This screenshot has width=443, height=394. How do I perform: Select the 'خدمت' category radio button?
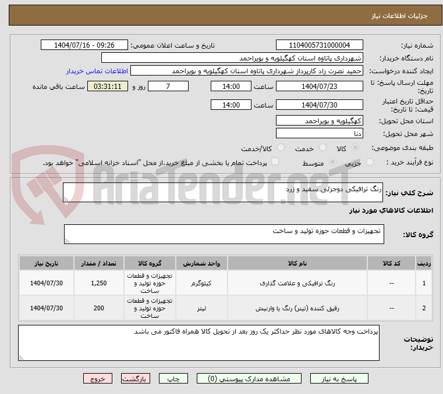tap(322, 148)
